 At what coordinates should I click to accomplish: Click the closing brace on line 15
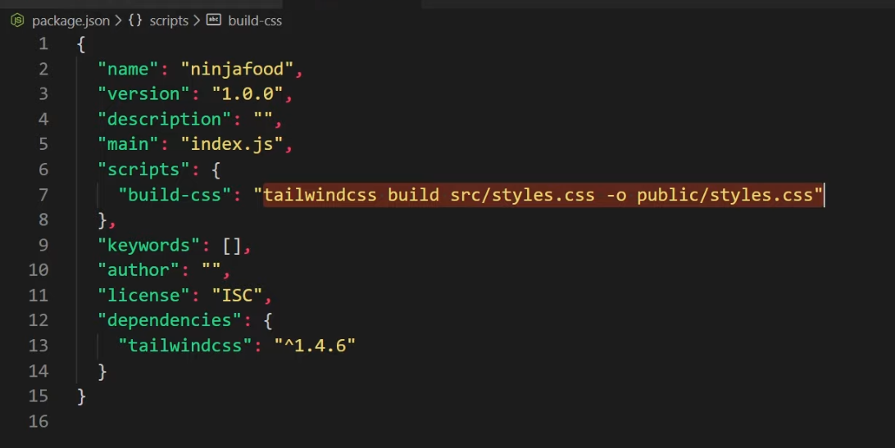81,396
